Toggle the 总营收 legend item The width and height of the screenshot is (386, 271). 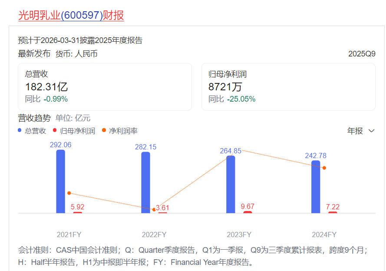coord(32,131)
